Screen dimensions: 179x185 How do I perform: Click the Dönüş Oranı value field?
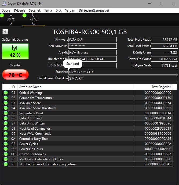(x=165, y=52)
